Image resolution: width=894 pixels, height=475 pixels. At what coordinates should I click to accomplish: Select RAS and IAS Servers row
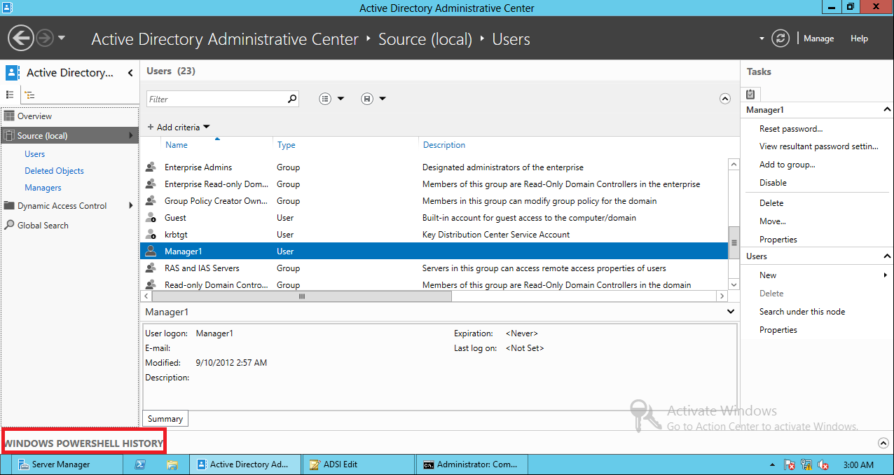tap(434, 268)
